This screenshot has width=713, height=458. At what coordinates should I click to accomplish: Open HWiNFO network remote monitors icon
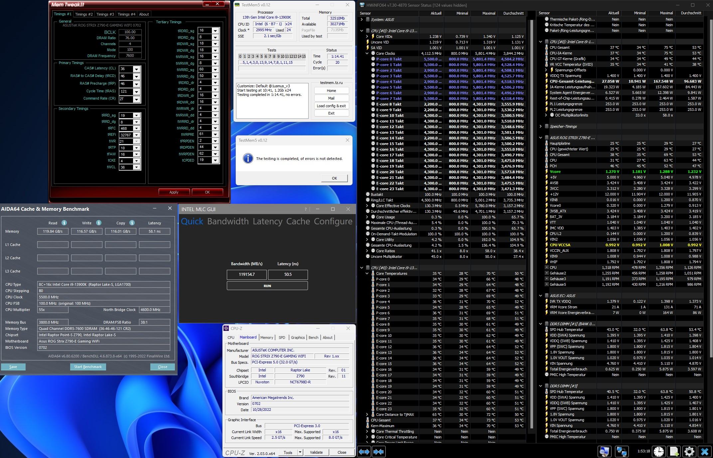[621, 452]
